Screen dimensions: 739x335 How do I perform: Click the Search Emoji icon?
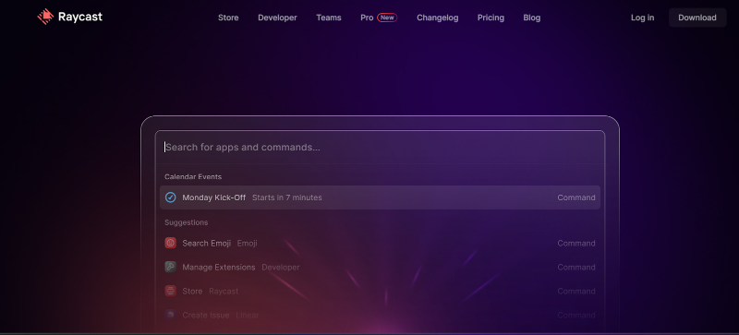point(171,243)
